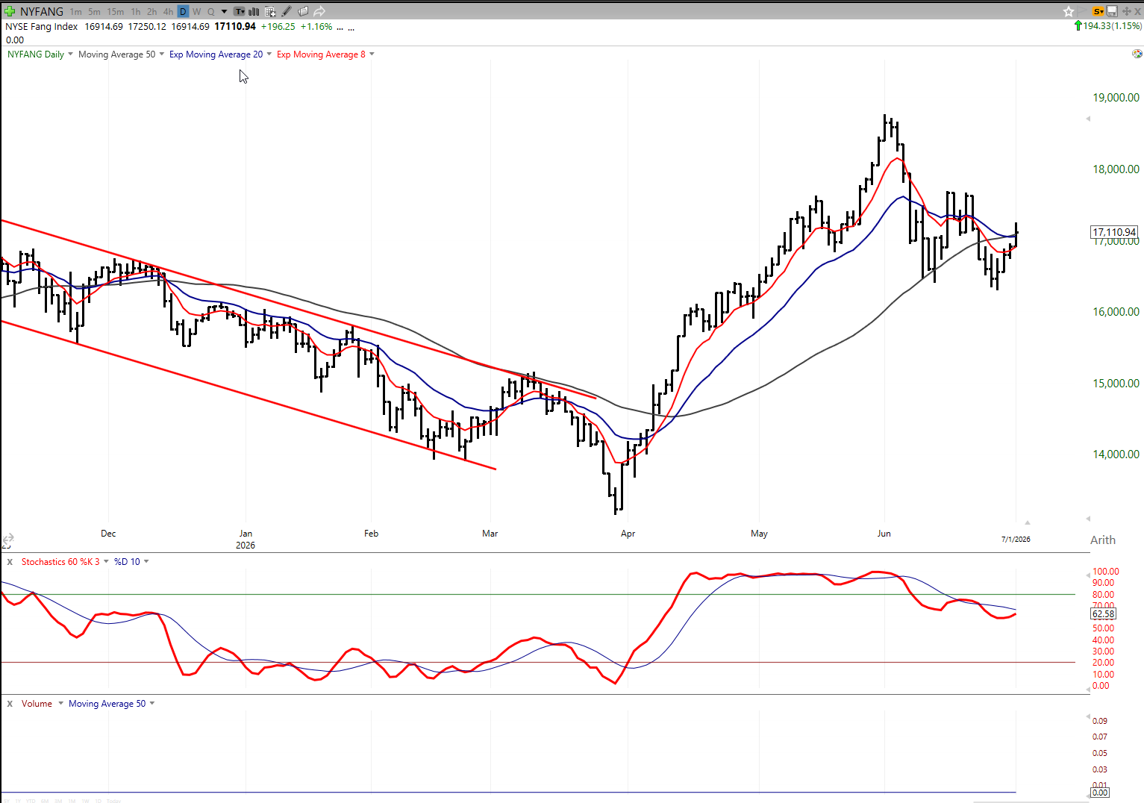1144x803 pixels.
Task: Expand the time frame dropdown arrow
Action: [224, 12]
